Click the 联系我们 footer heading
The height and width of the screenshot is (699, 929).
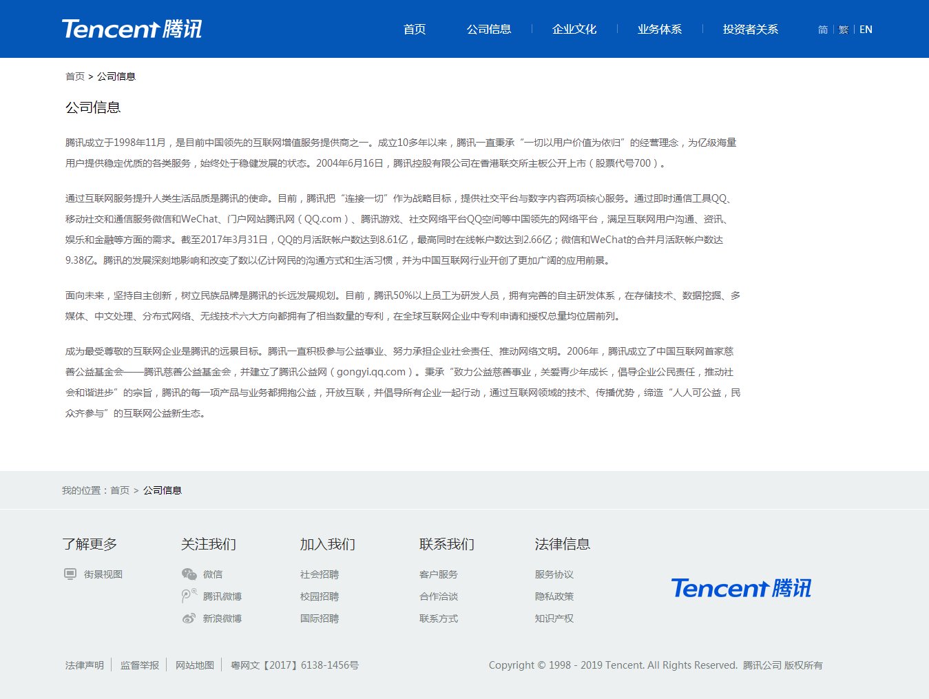(x=447, y=544)
